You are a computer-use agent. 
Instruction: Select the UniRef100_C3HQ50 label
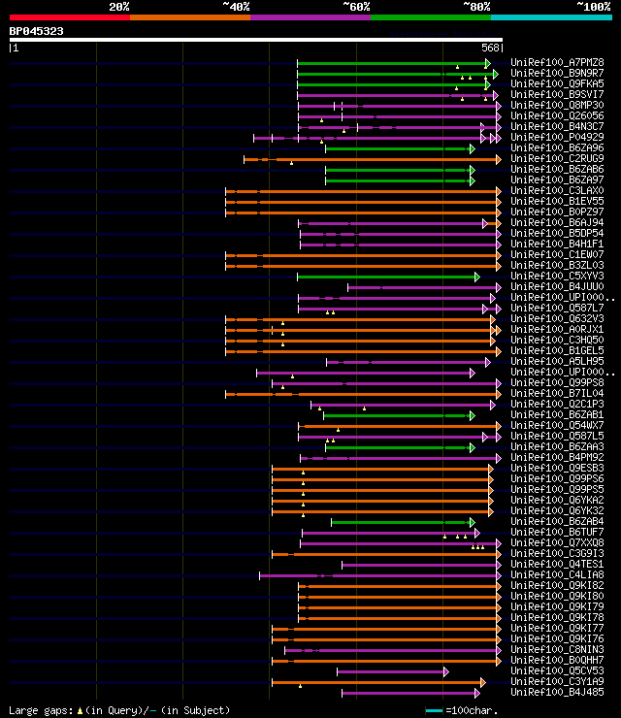[x=557, y=340]
